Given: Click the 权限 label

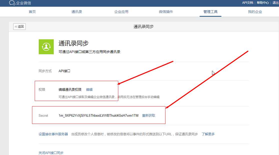Looking at the screenshot, I should 42,90.
